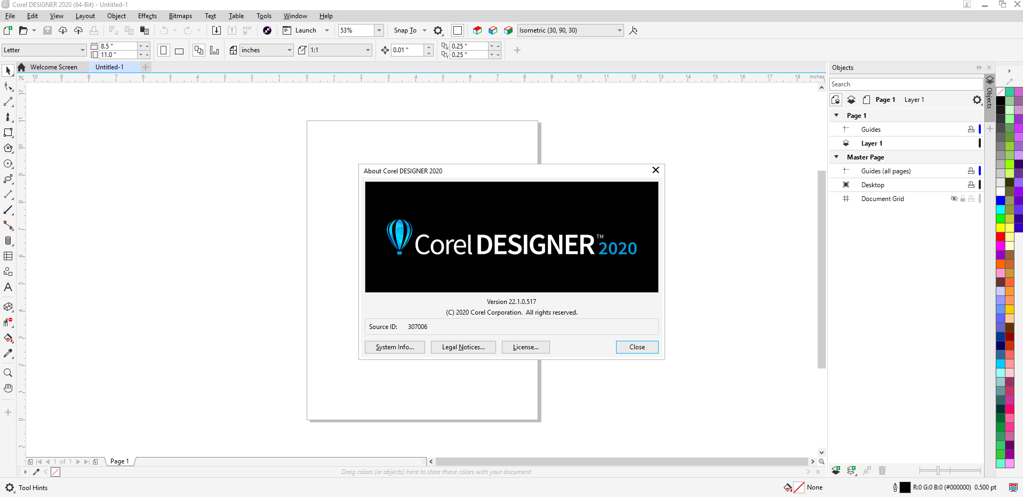Click the Corel round logo icon beside Launch
The width and height of the screenshot is (1023, 497).
[267, 30]
